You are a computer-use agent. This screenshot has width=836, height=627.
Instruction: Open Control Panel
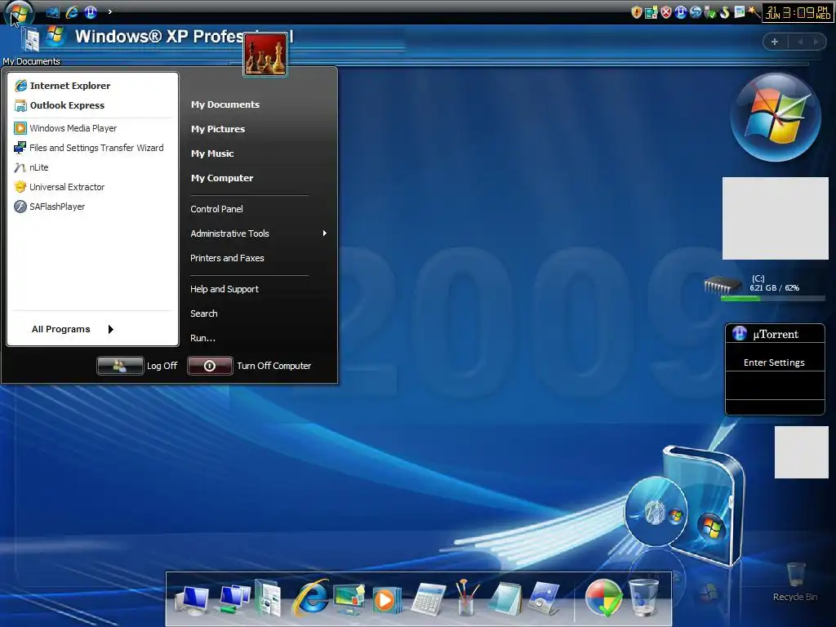pyautogui.click(x=216, y=209)
